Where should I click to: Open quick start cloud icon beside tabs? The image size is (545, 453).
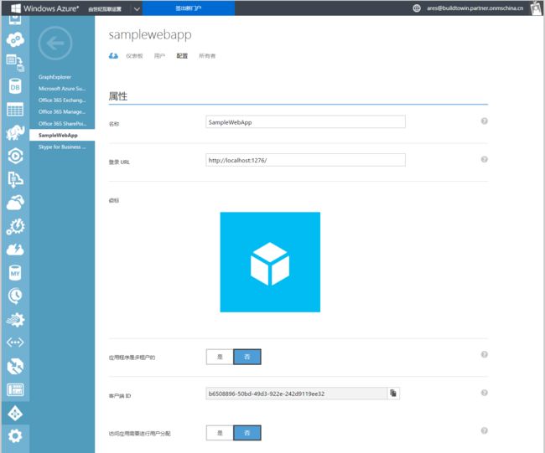113,55
